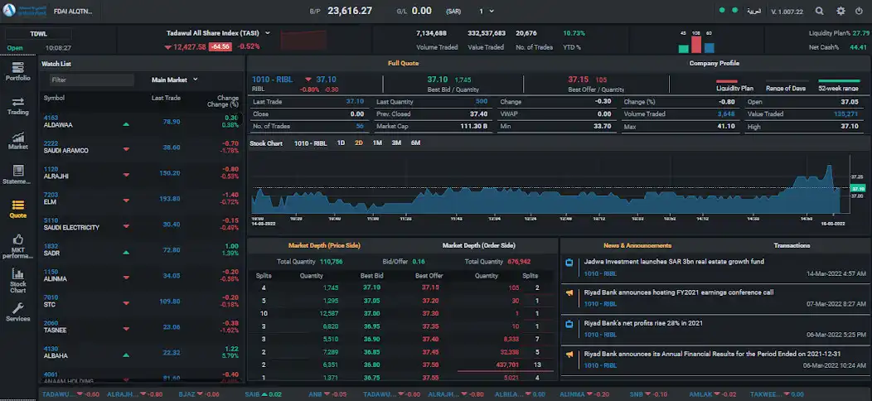Select the STC watch list row
Viewport: 872px width, 401px height.
141,301
